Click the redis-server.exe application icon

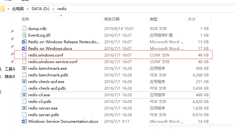(x=24, y=108)
